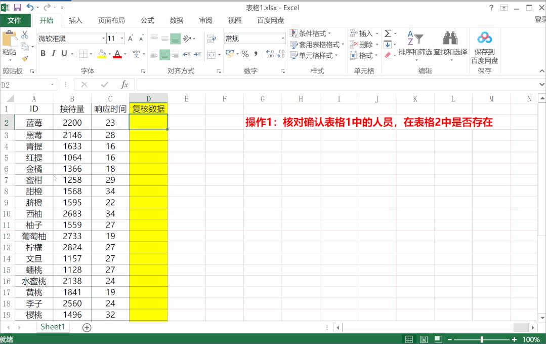Switch to the 插入 ribbon tab

click(76, 20)
